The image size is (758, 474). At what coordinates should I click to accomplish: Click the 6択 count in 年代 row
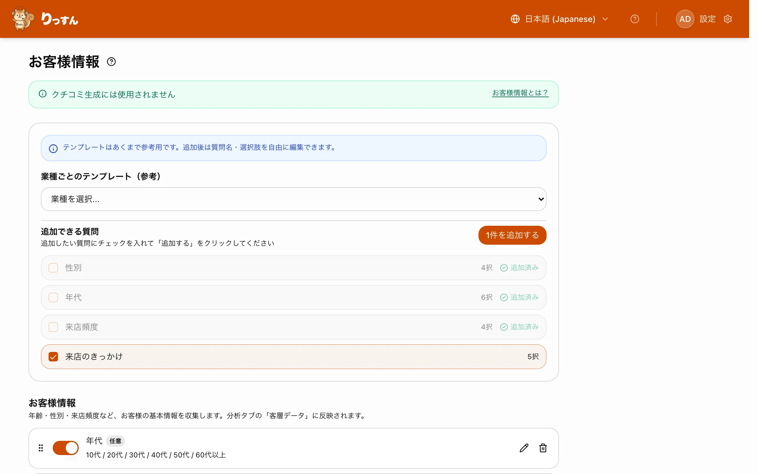[486, 297]
